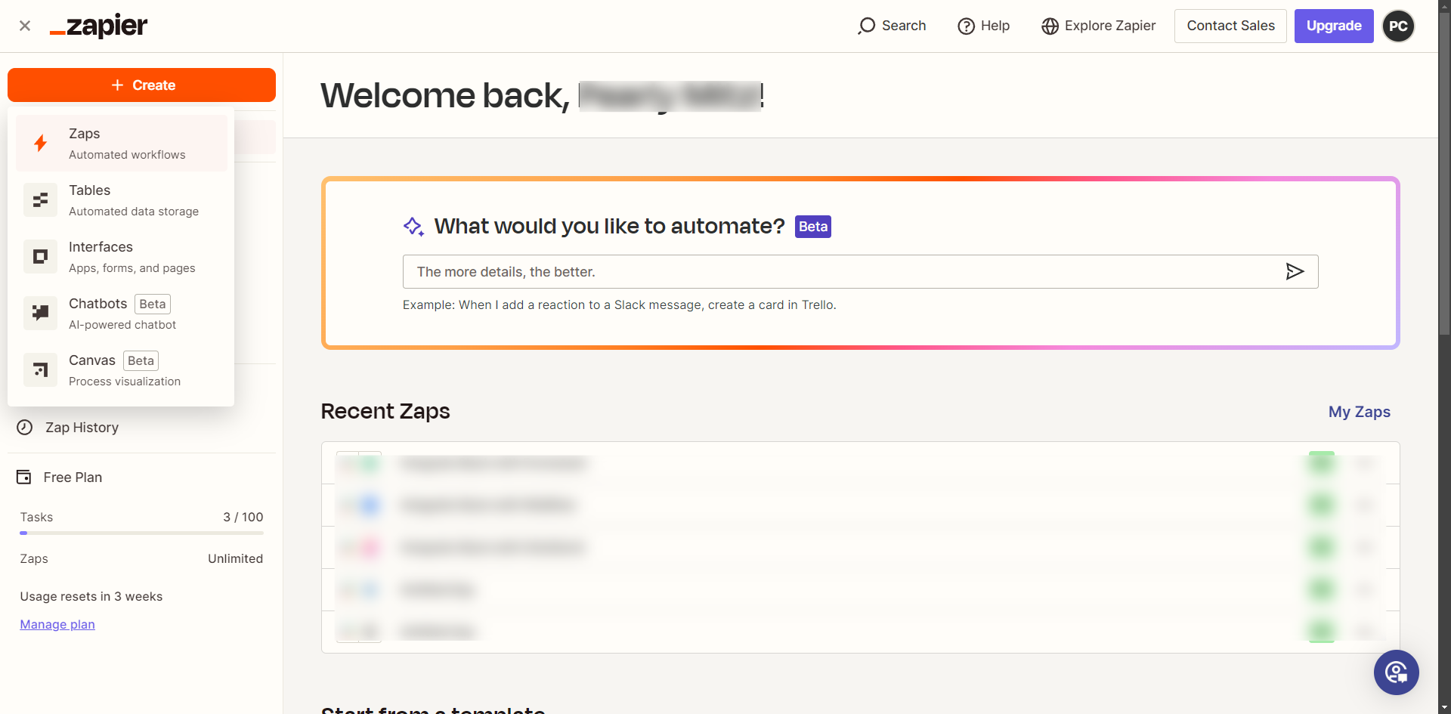1451x714 pixels.
Task: Click the Upgrade button
Action: pyautogui.click(x=1333, y=26)
